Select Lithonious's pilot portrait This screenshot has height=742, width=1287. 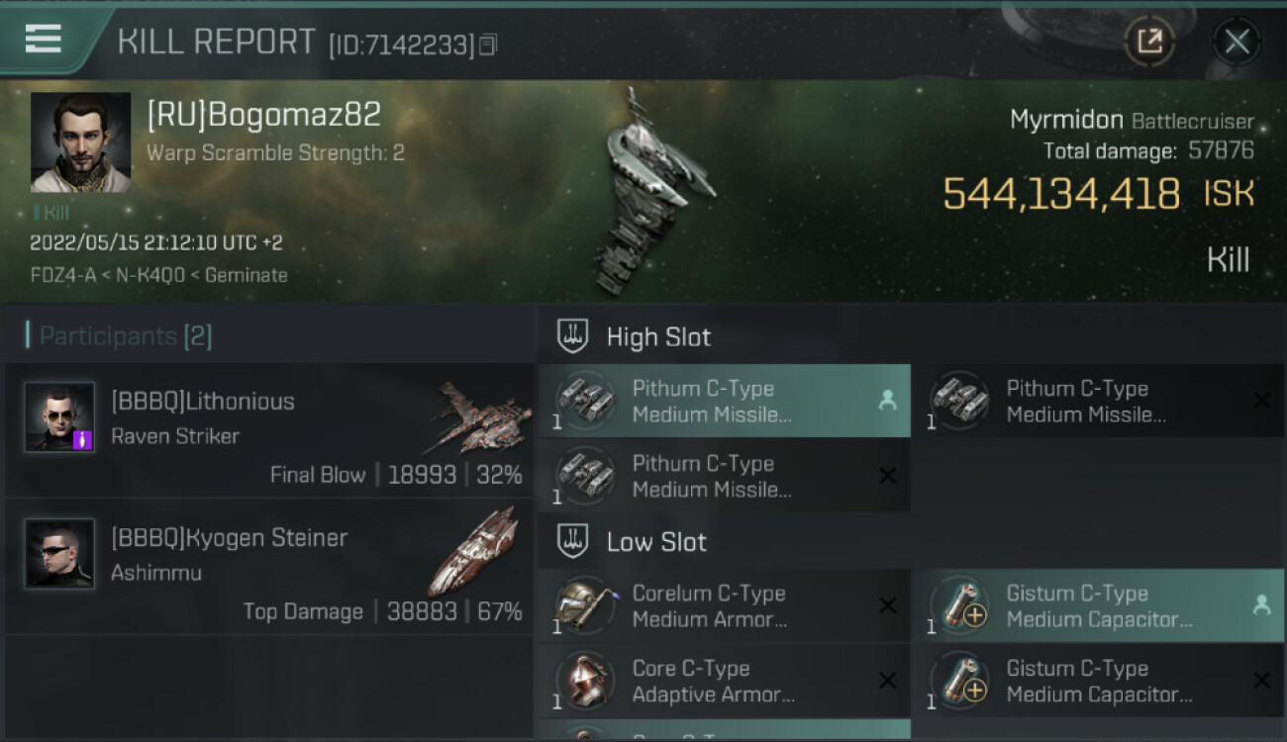click(59, 417)
